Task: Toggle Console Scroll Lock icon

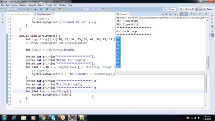Action: 178,14
